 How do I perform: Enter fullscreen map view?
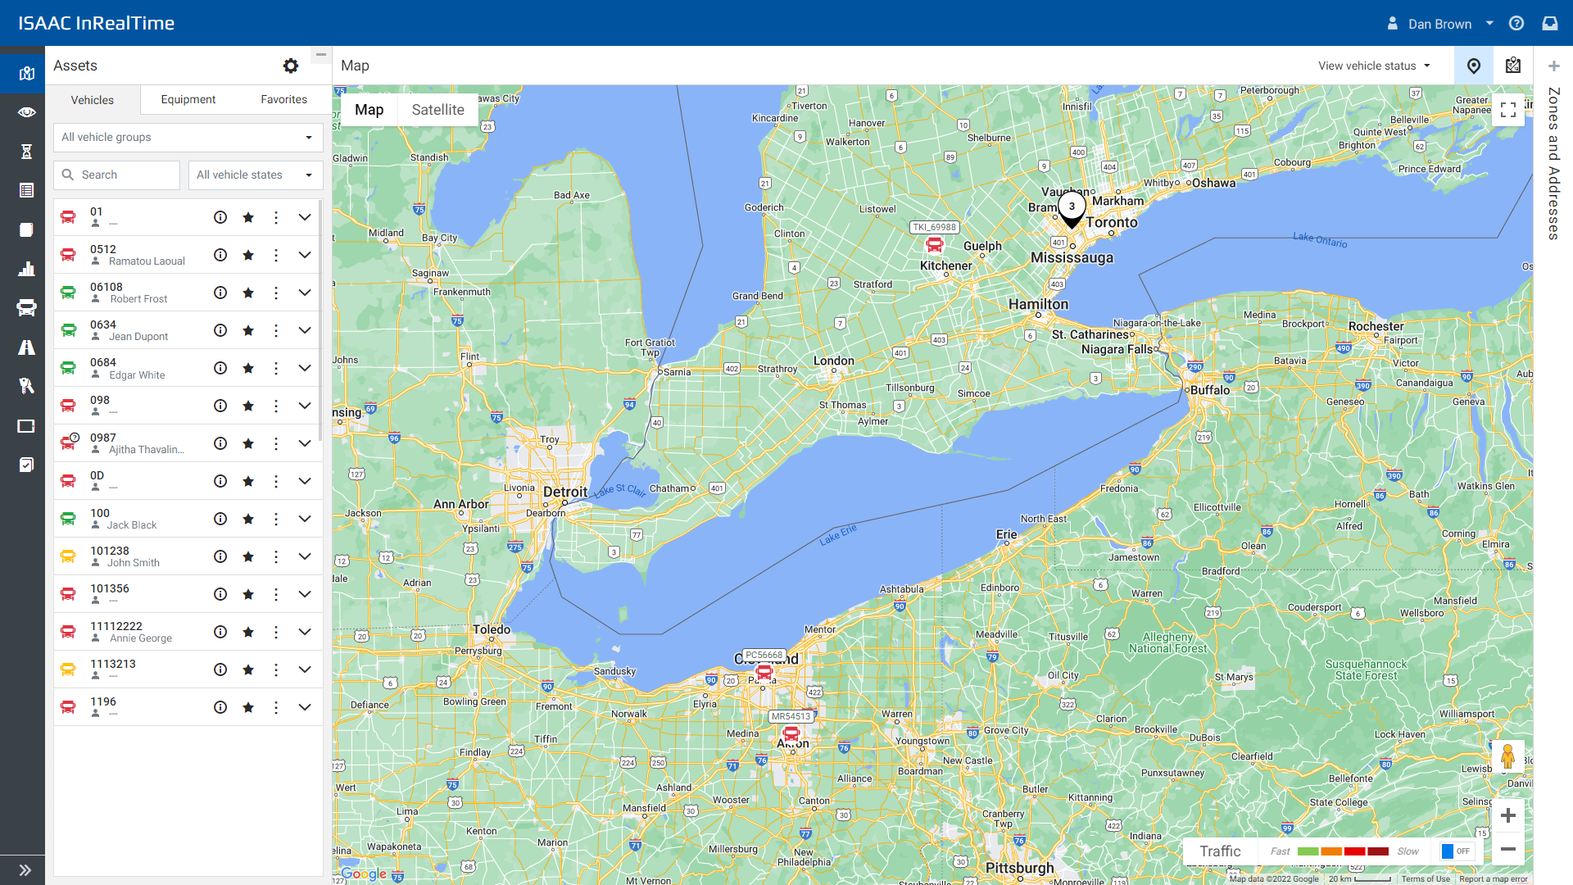pyautogui.click(x=1507, y=110)
